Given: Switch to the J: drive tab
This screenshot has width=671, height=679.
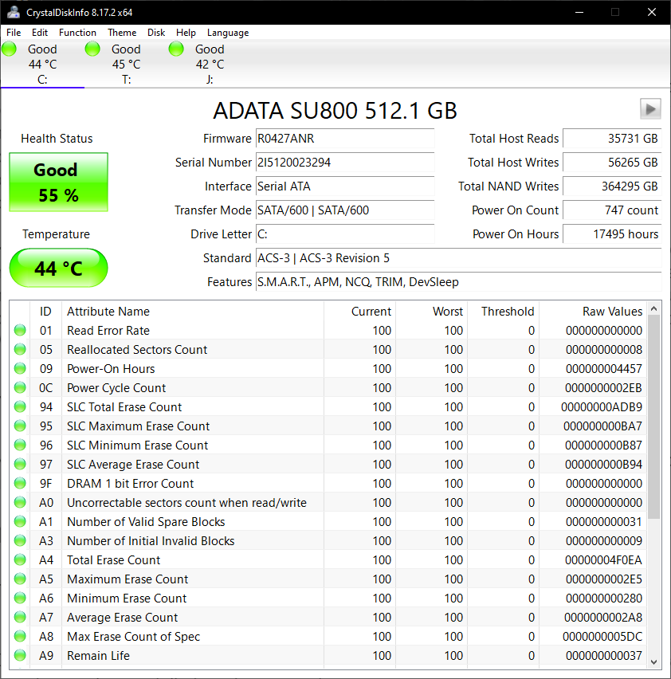Looking at the screenshot, I should pyautogui.click(x=210, y=64).
